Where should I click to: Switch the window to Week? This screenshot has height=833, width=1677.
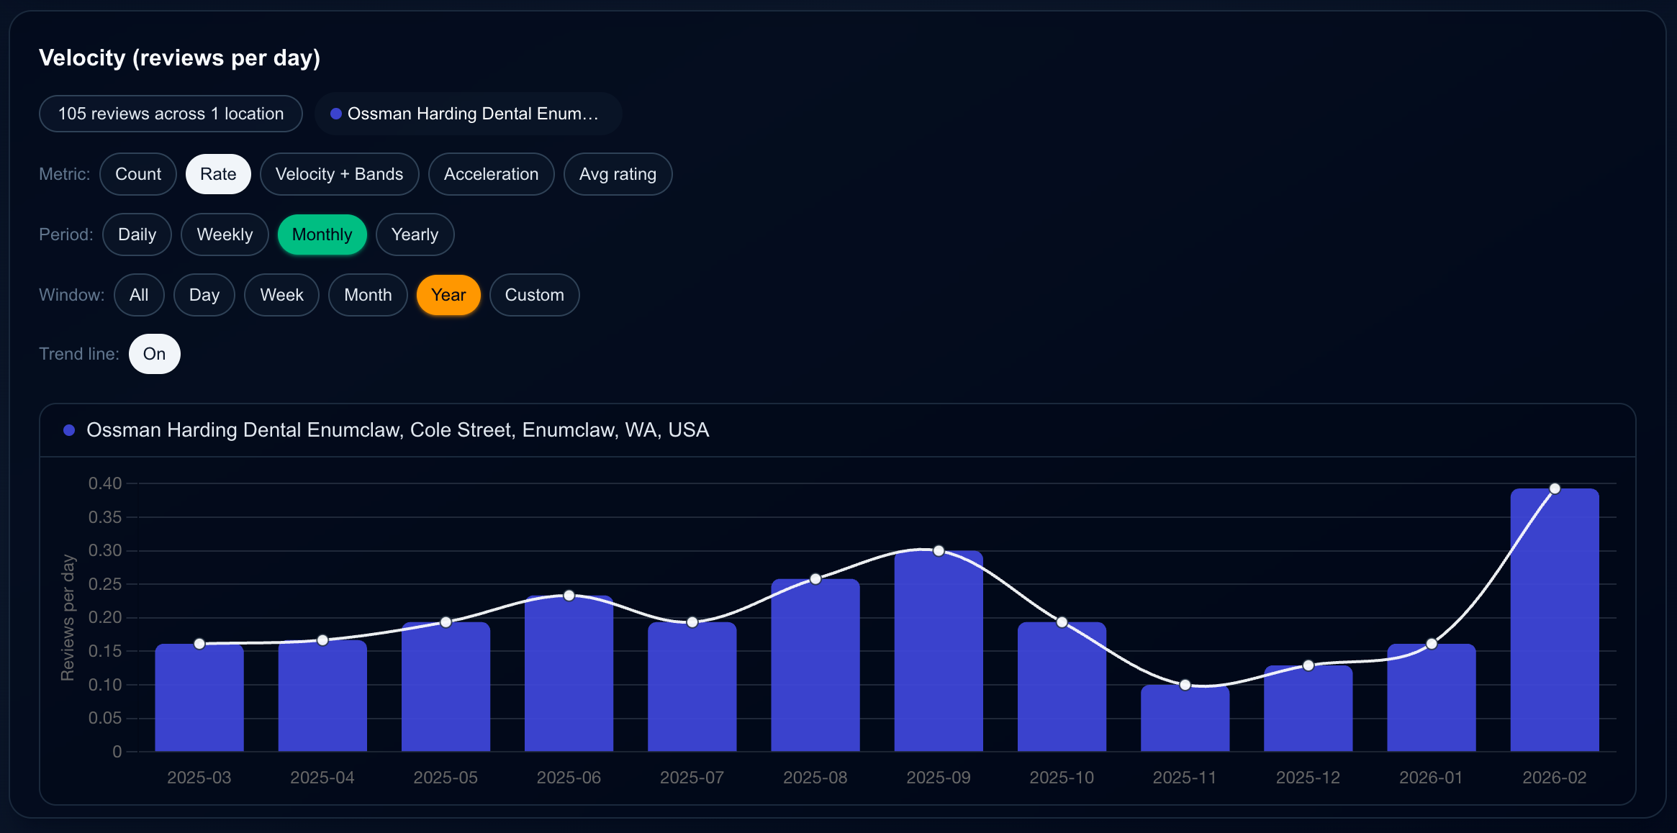pyautogui.click(x=281, y=294)
